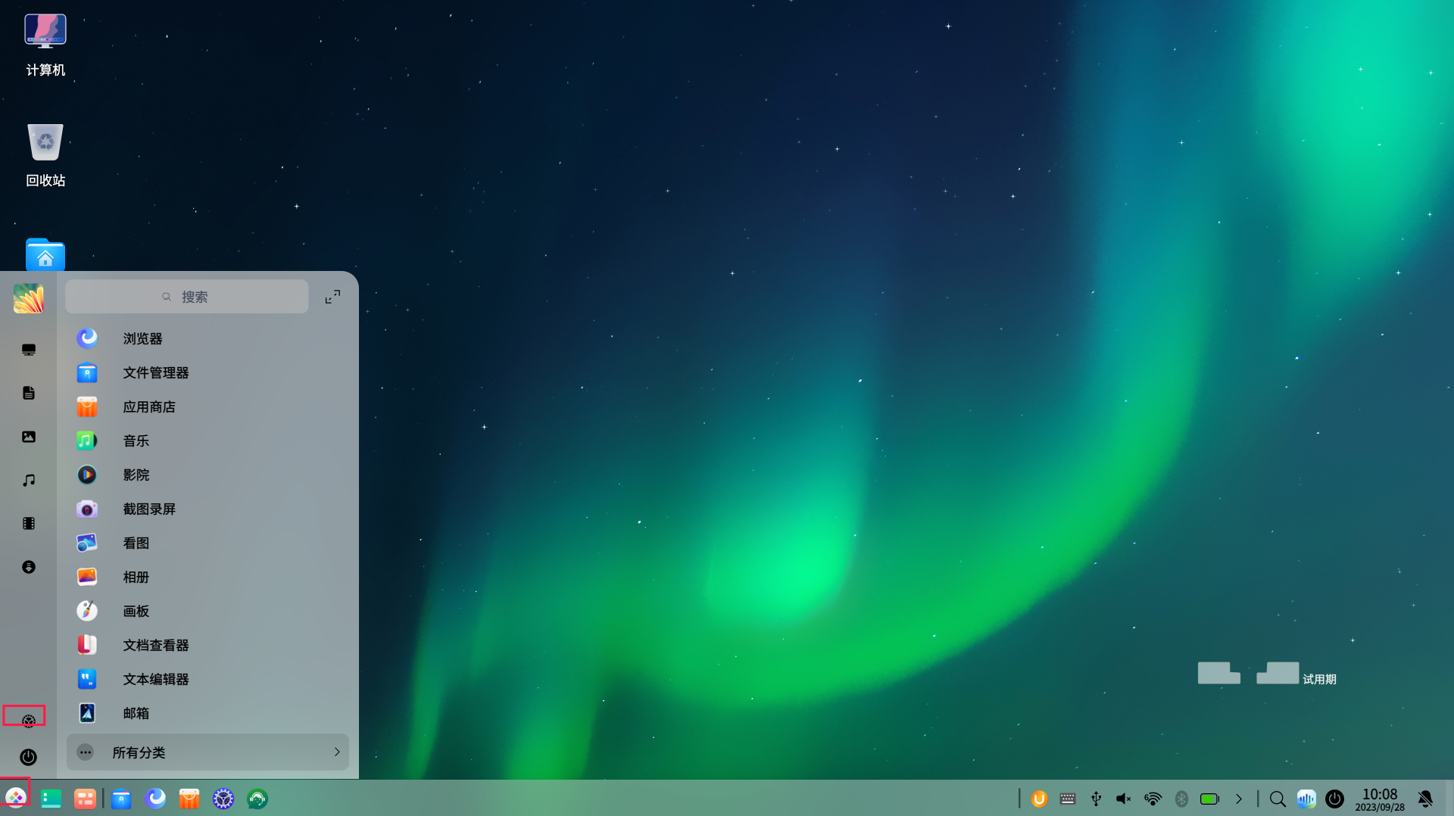Open global search magnifier in the tray
Viewport: 1454px width, 816px height.
coord(1278,799)
